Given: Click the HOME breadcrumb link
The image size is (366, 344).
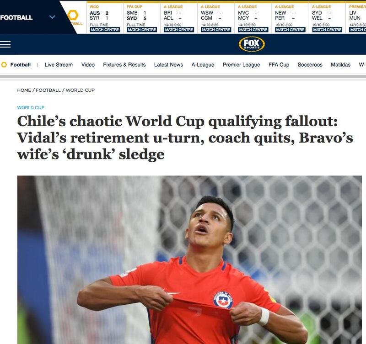Looking at the screenshot, I should tap(24, 90).
